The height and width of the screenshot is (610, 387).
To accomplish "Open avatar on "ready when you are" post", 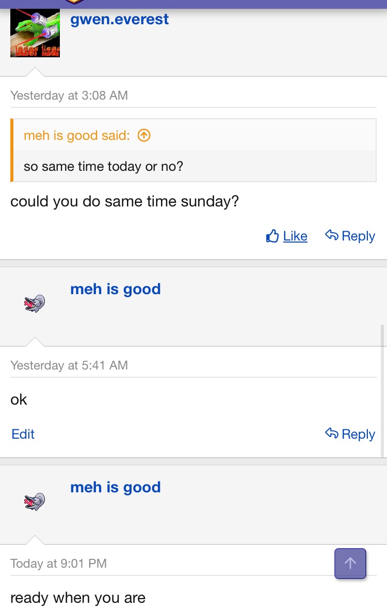I will 35,502.
